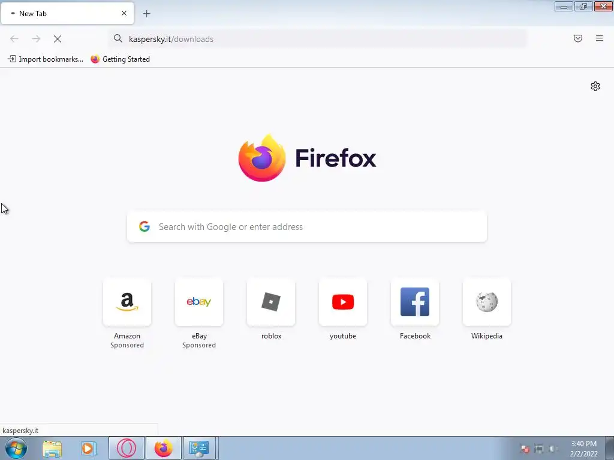Go back with the left arrow button
The height and width of the screenshot is (460, 614).
tap(14, 39)
